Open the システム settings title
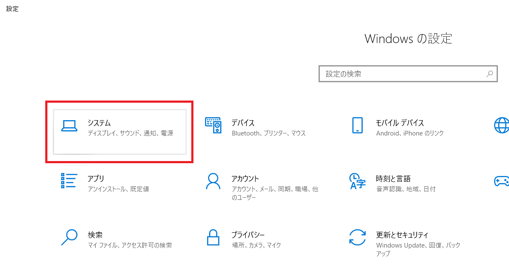509x271 pixels. 99,123
